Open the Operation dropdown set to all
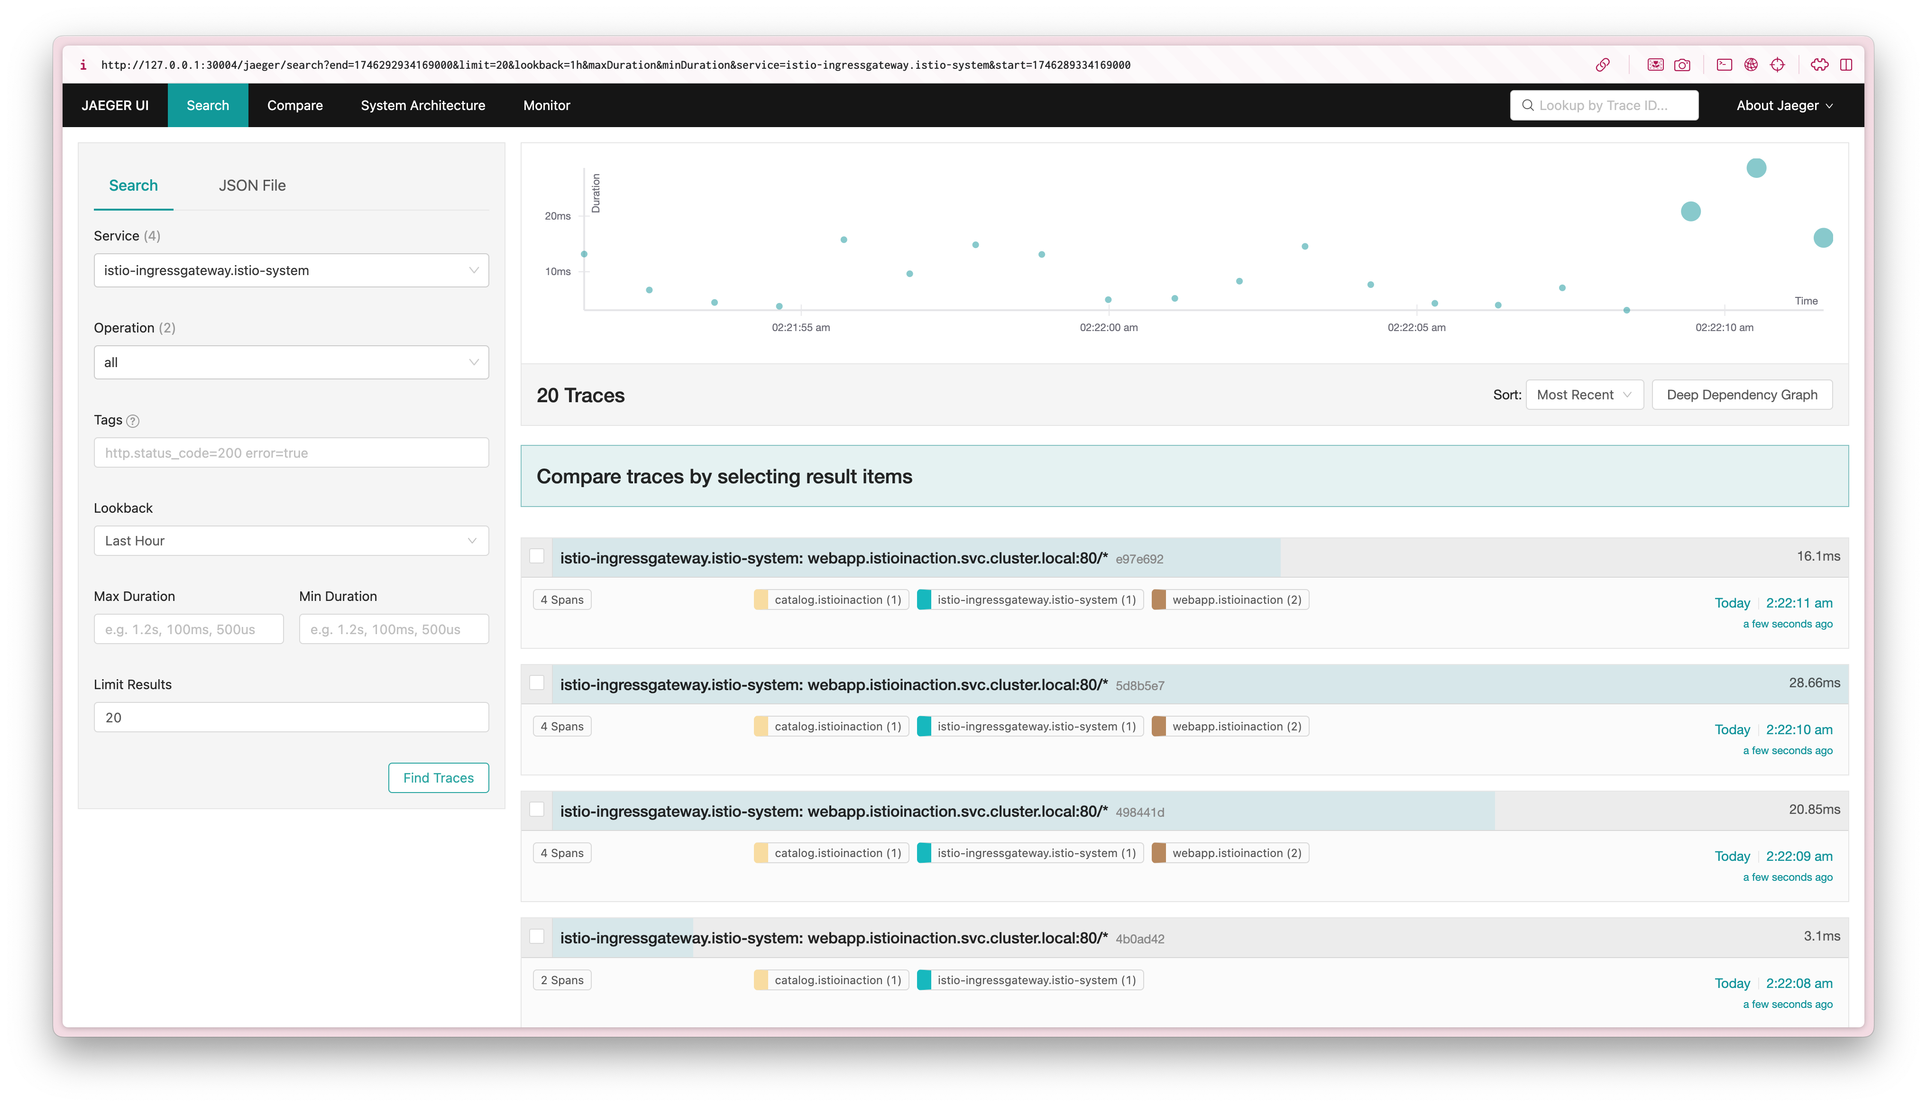 (x=291, y=362)
